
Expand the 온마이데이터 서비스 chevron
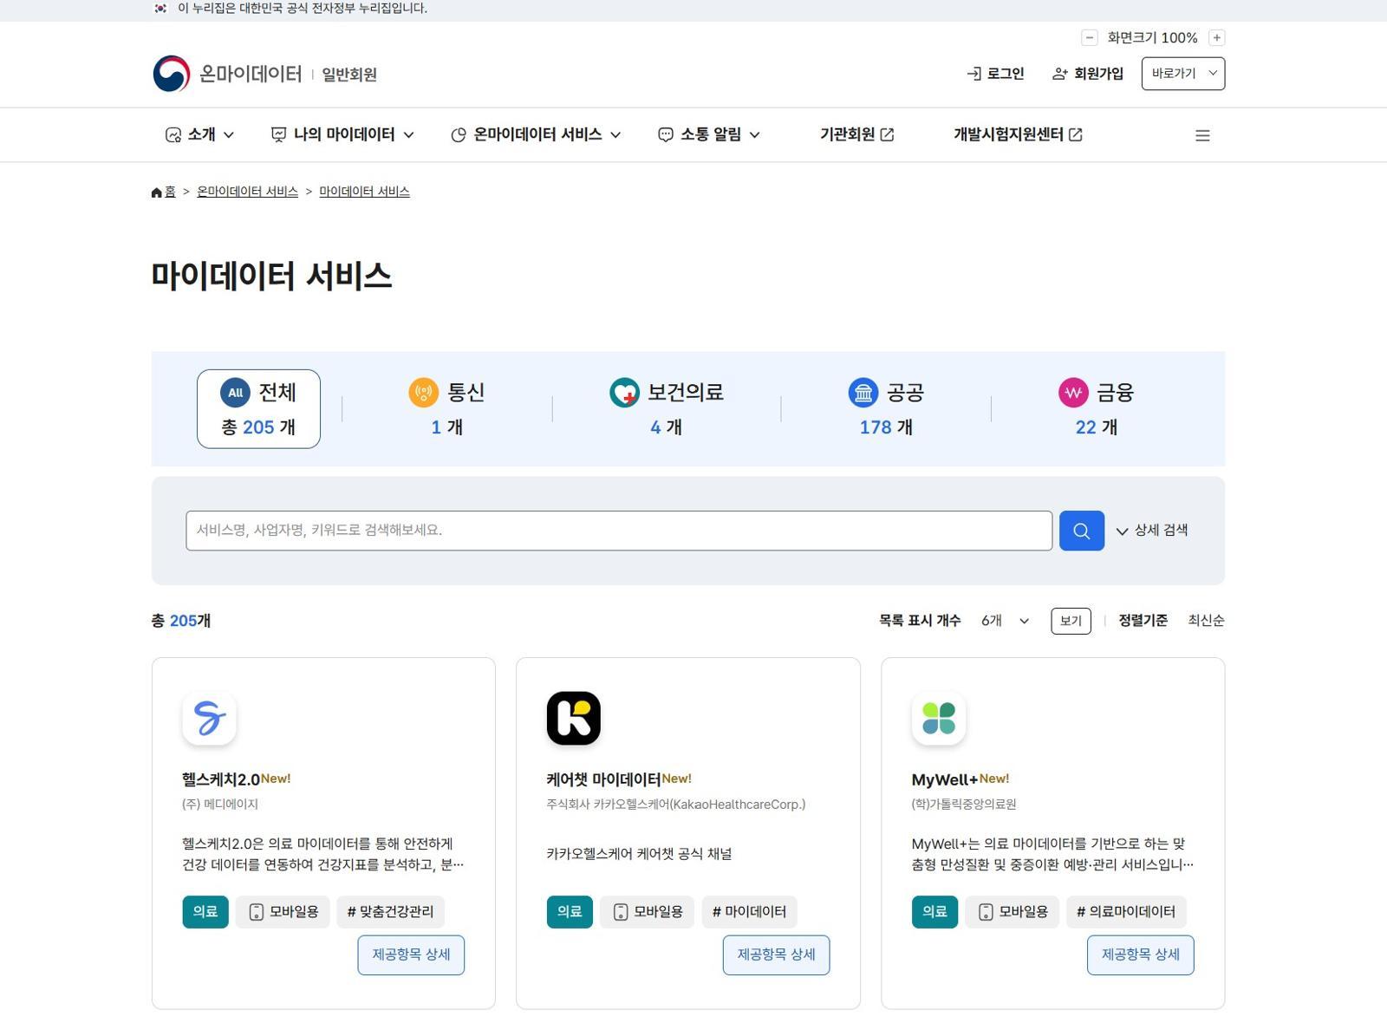(x=615, y=135)
